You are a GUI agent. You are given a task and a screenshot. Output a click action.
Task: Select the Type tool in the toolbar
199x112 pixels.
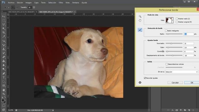(x=4, y=77)
